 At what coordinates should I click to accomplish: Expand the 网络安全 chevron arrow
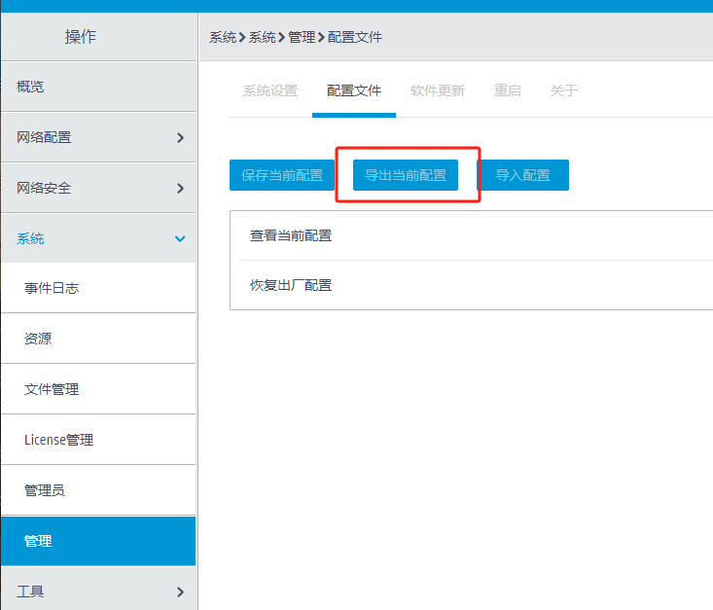(x=180, y=189)
